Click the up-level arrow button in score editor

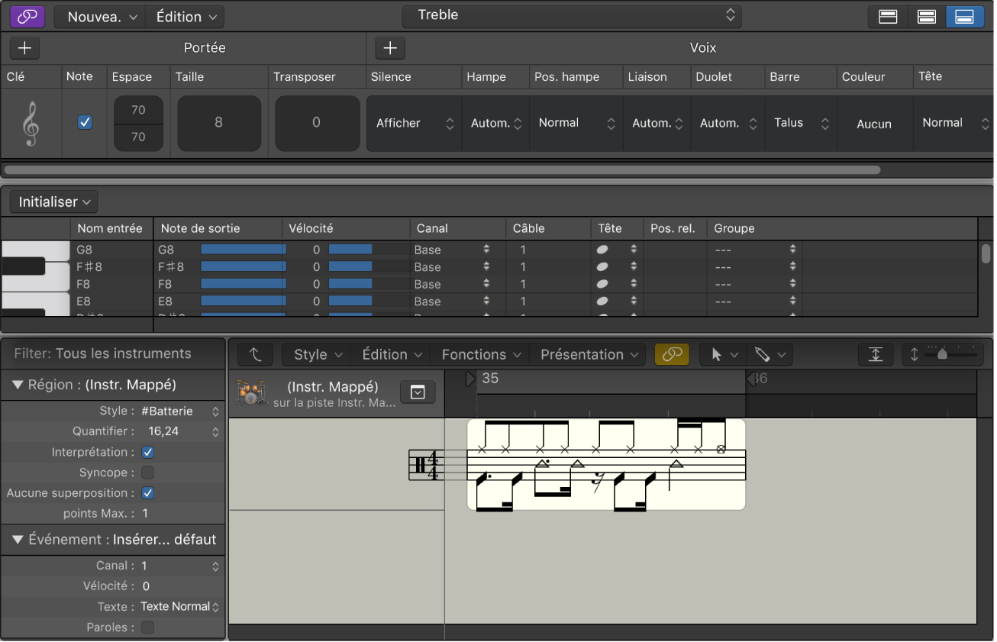256,354
